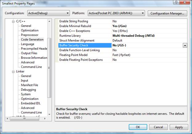
Task: Open the Platform dropdown Pocket PC 2003
Action: click(x=116, y=13)
